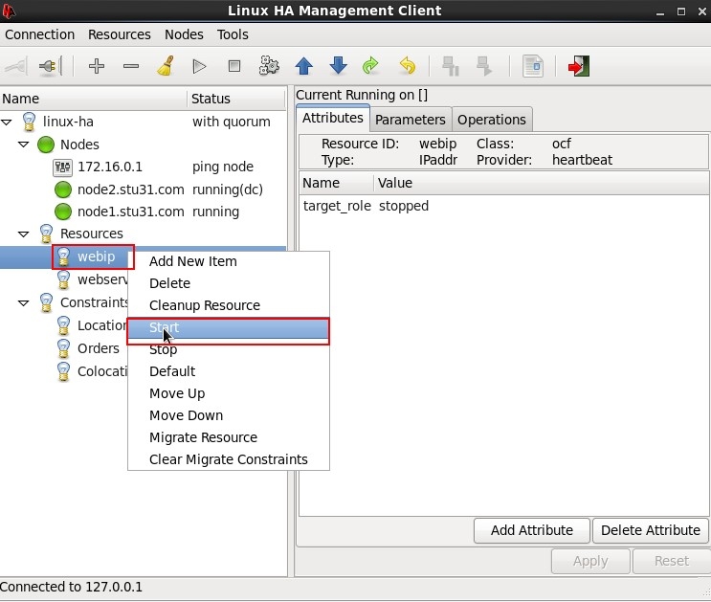Image resolution: width=711 pixels, height=602 pixels.
Task: Choose Clear Migrate Constraints menu entry
Action: point(228,459)
